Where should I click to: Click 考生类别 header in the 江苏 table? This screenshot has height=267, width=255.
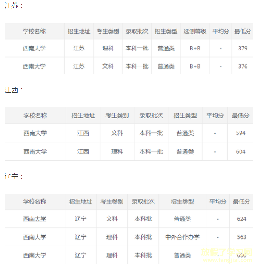pos(108,31)
